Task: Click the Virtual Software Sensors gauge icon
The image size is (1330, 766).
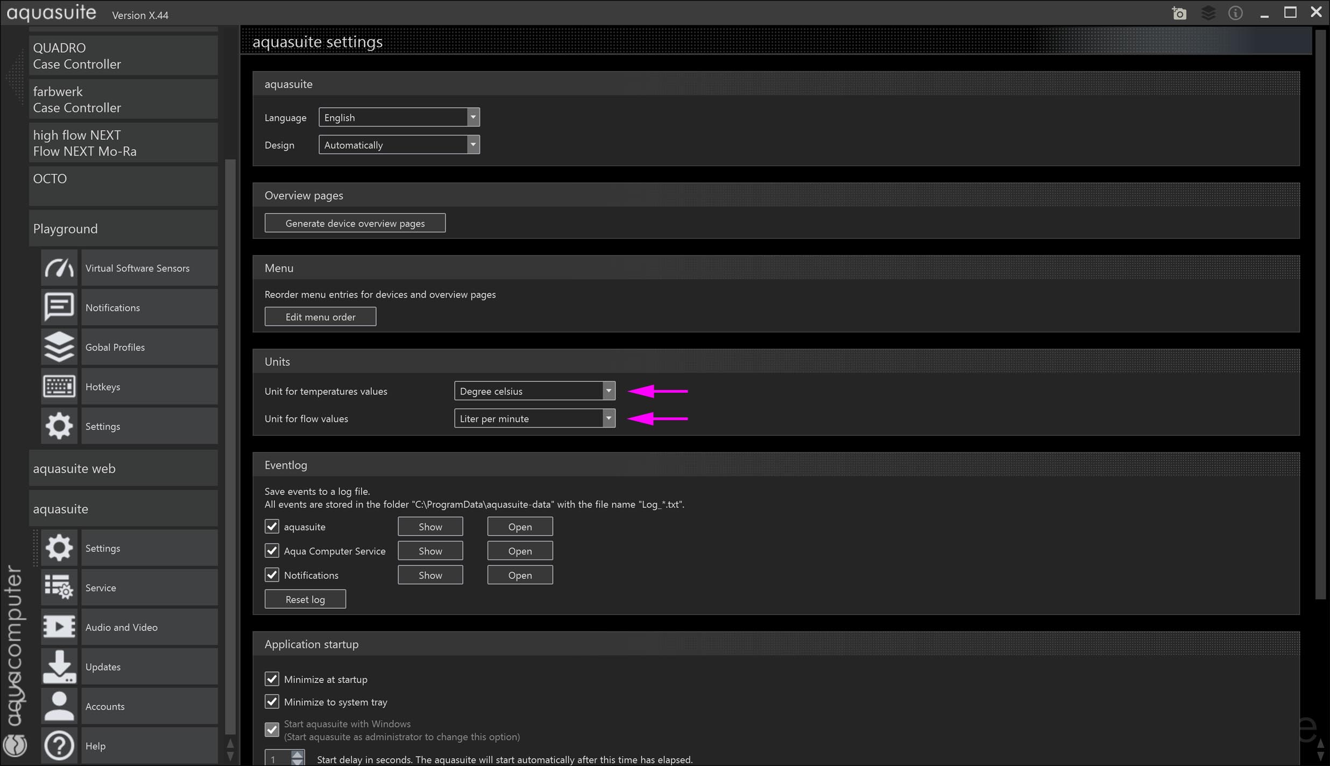Action: (x=59, y=268)
